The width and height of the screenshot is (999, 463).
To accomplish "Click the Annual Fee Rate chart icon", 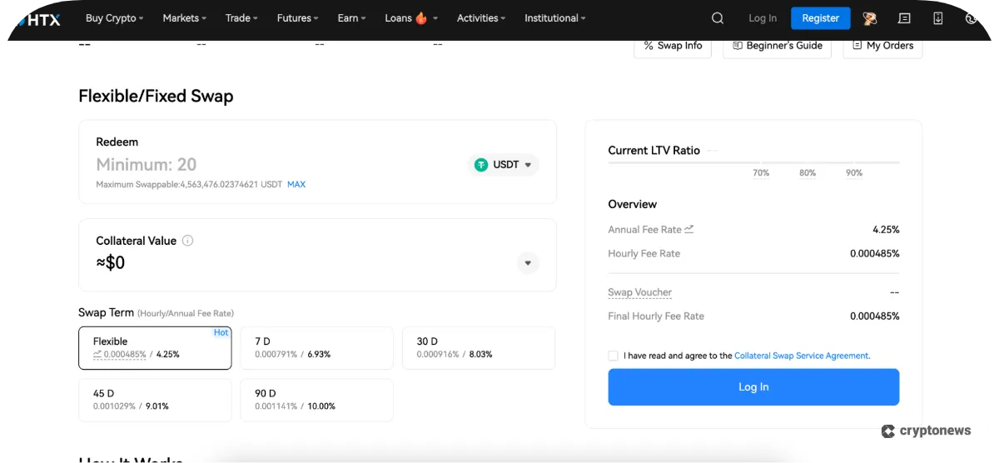I will 689,229.
